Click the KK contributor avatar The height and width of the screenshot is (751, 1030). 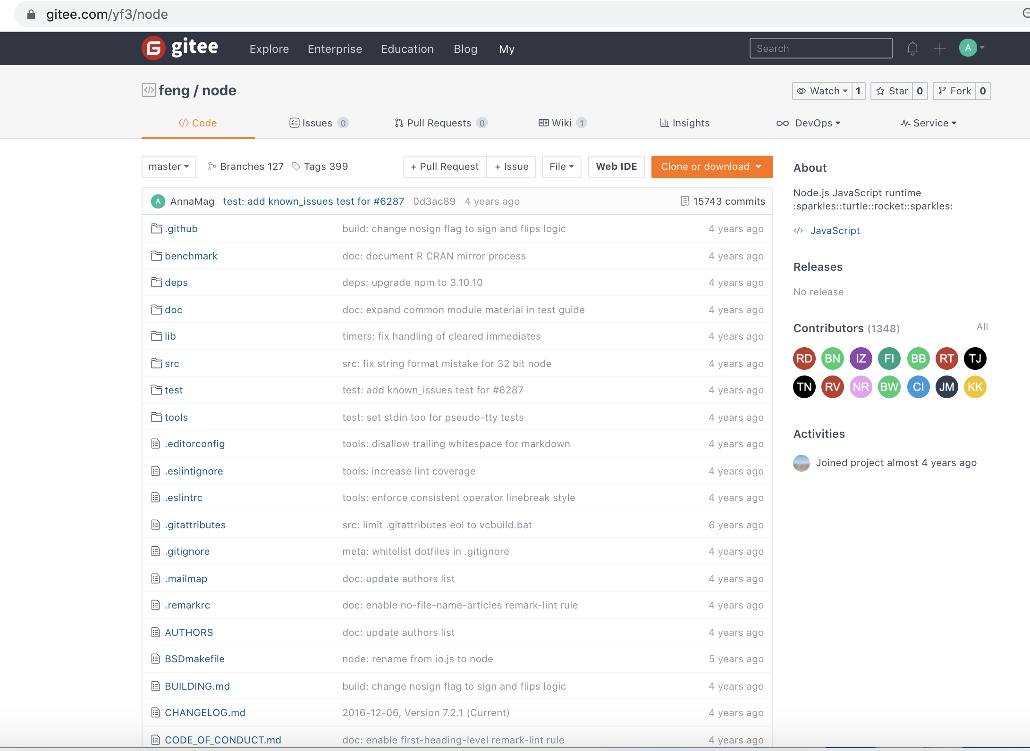975,387
